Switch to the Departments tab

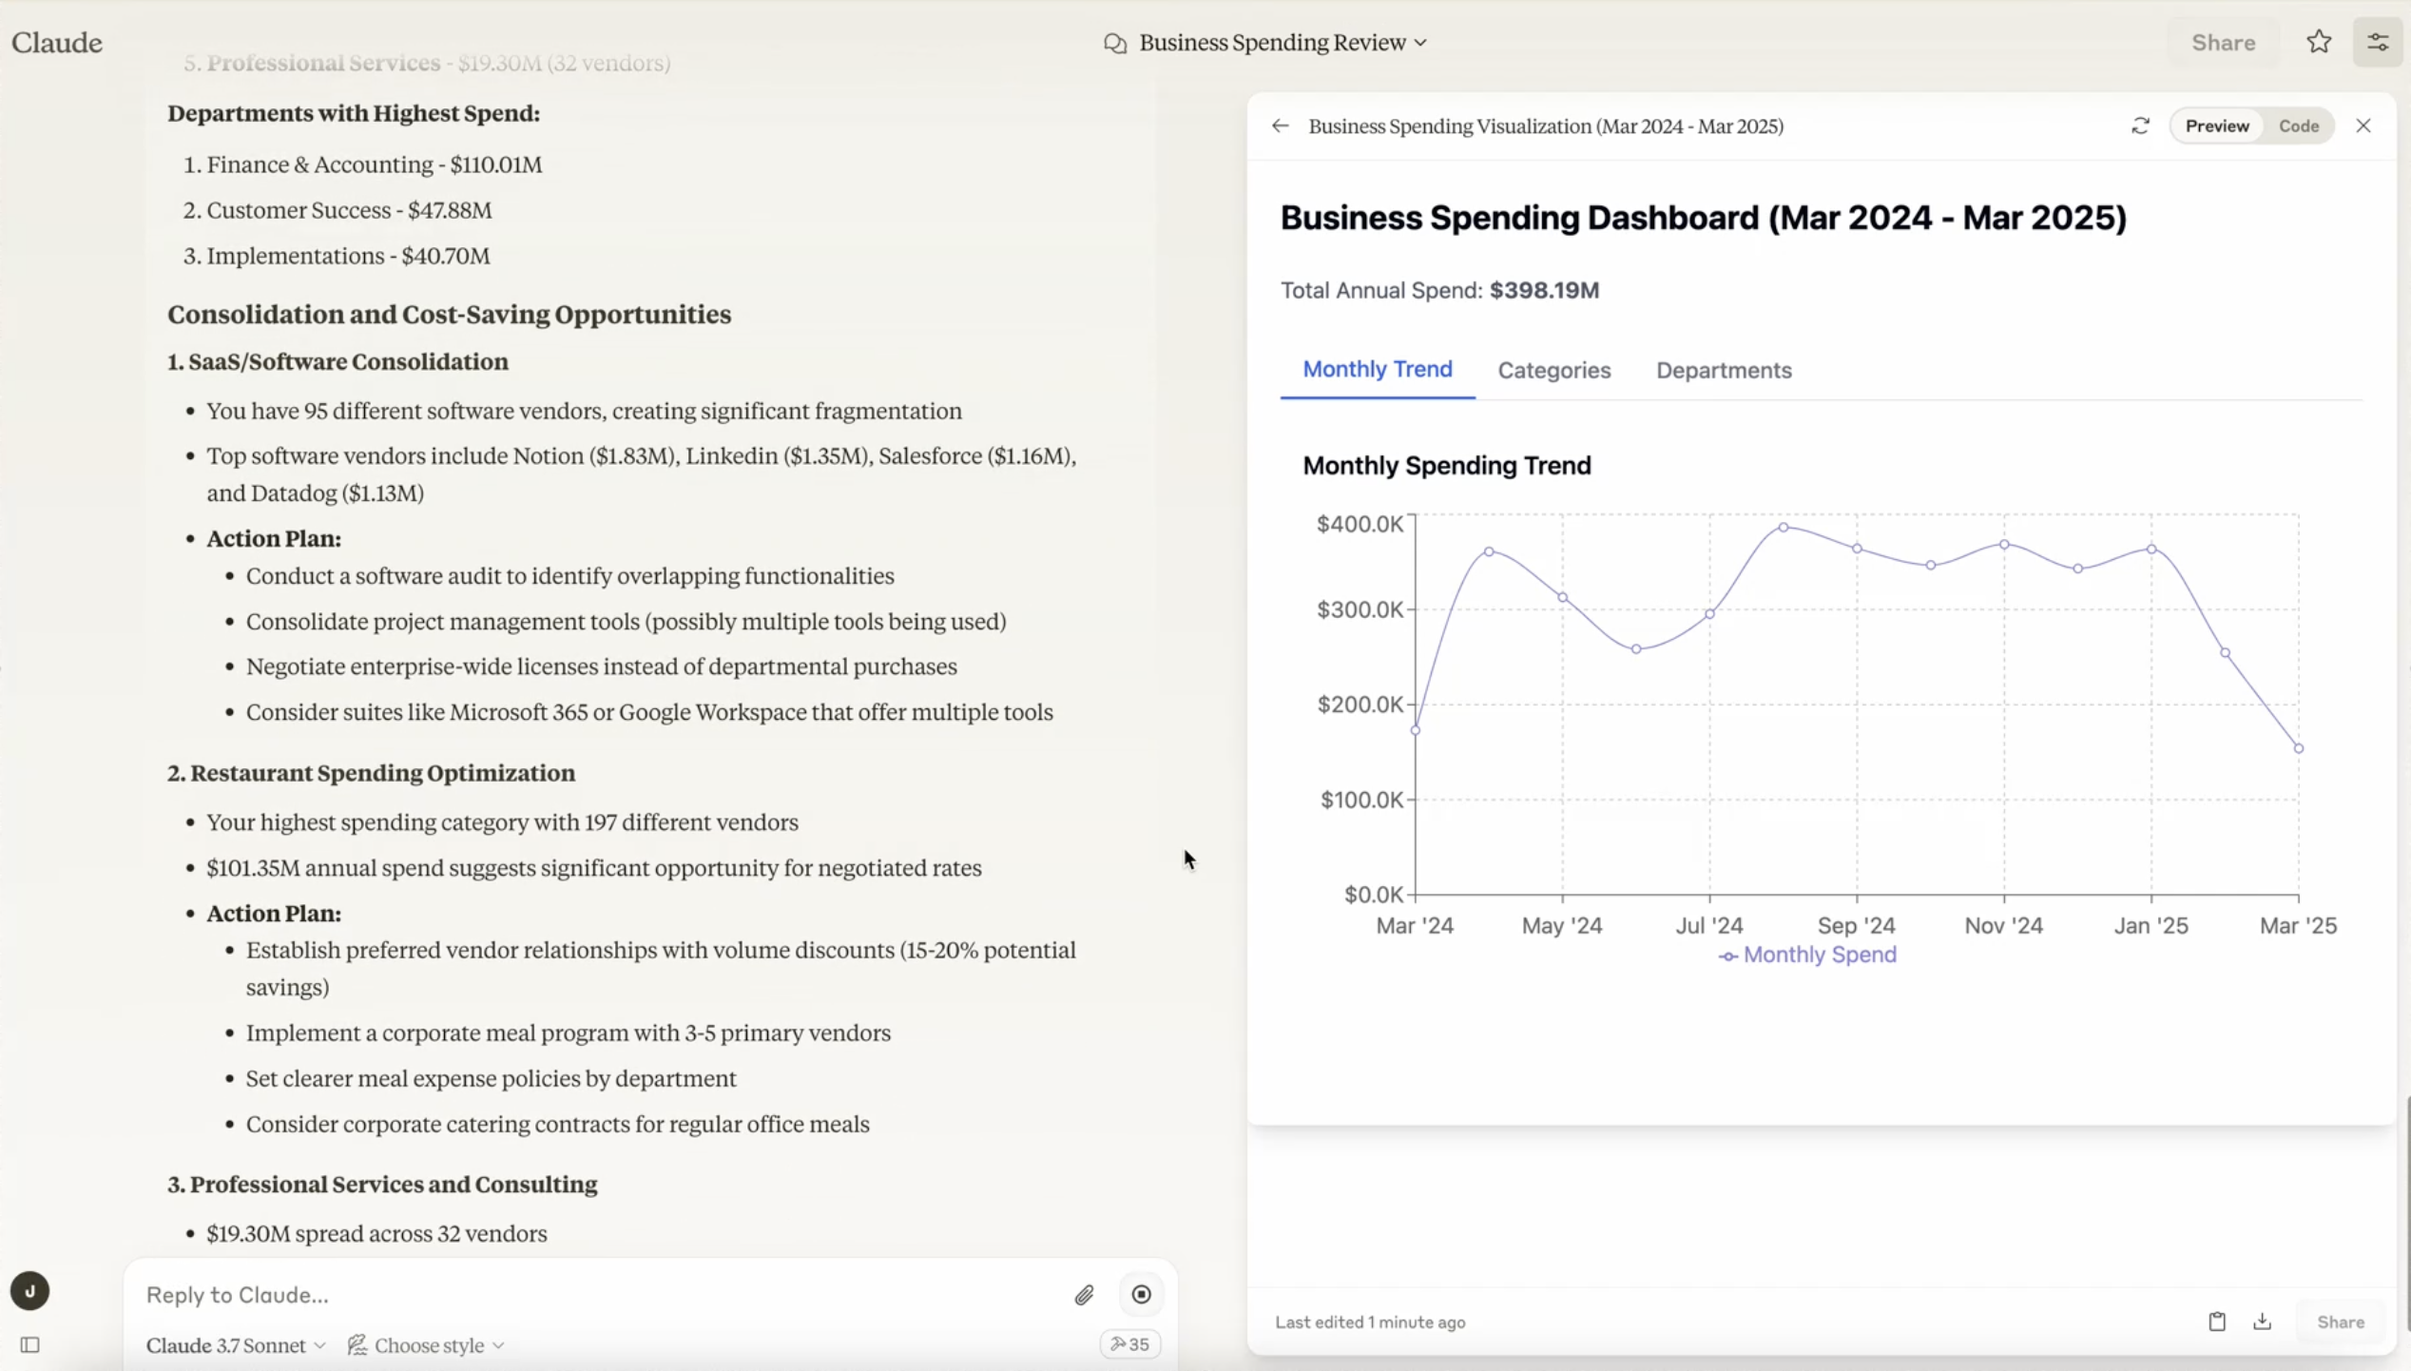coord(1723,370)
